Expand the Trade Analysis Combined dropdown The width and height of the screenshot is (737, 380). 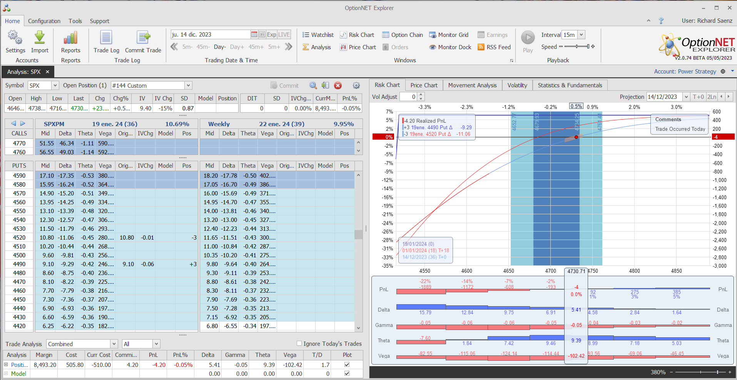114,344
